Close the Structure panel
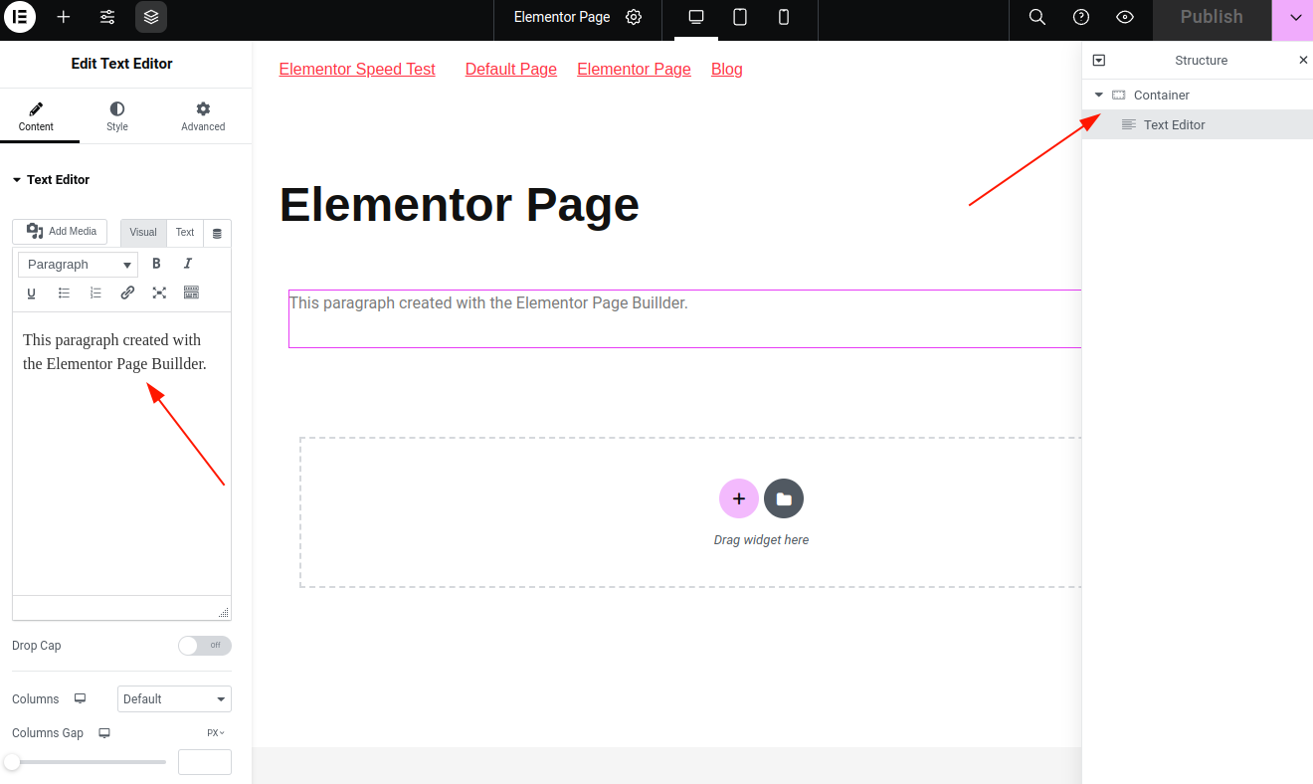Viewport: 1313px width, 784px height. click(1303, 61)
